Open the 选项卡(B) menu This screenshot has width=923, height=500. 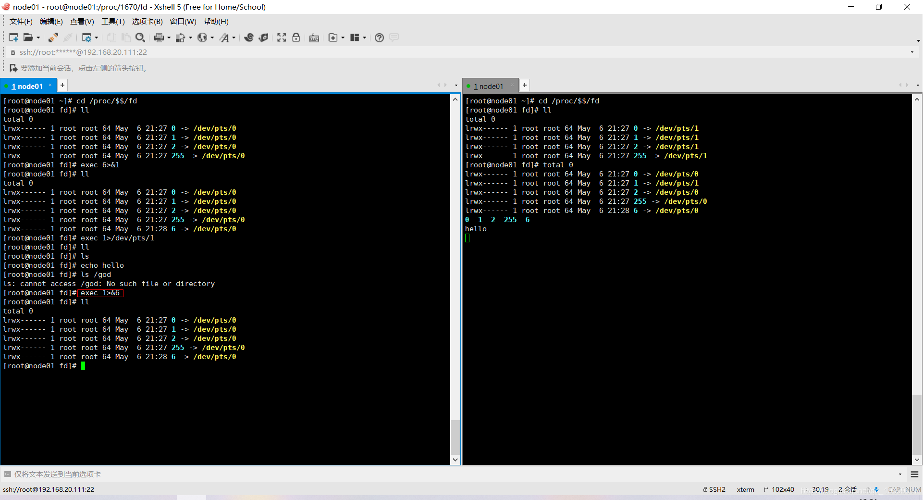tap(147, 22)
